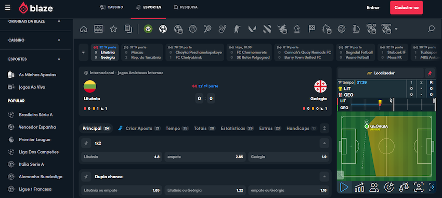Image resolution: width=442 pixels, height=198 pixels.
Task: Expand Originais da Blaze sidebar section
Action: 59,21
